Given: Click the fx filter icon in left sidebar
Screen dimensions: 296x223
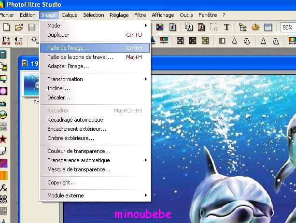Looking at the screenshot, I should click(4, 187).
